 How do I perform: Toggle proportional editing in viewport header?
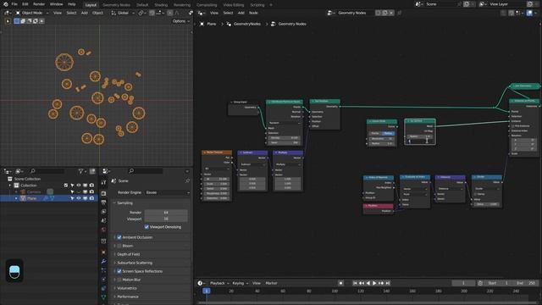(169, 13)
